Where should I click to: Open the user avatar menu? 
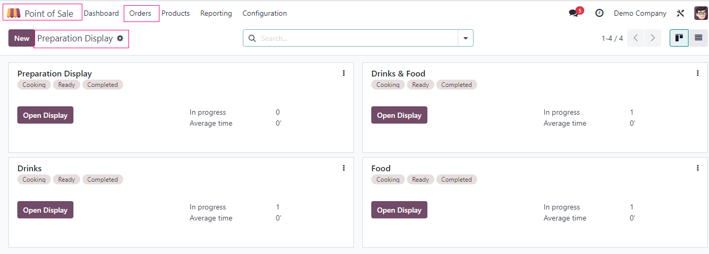[701, 13]
